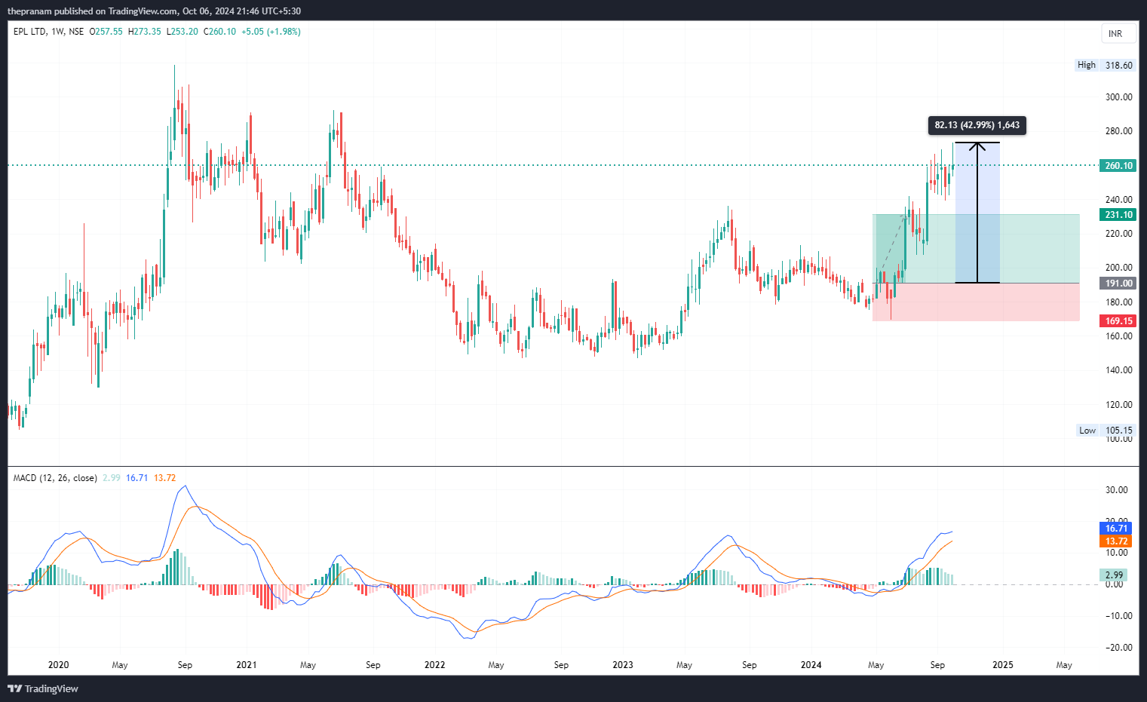Click the 2022 label on time axis
This screenshot has height=702, width=1147.
click(435, 665)
